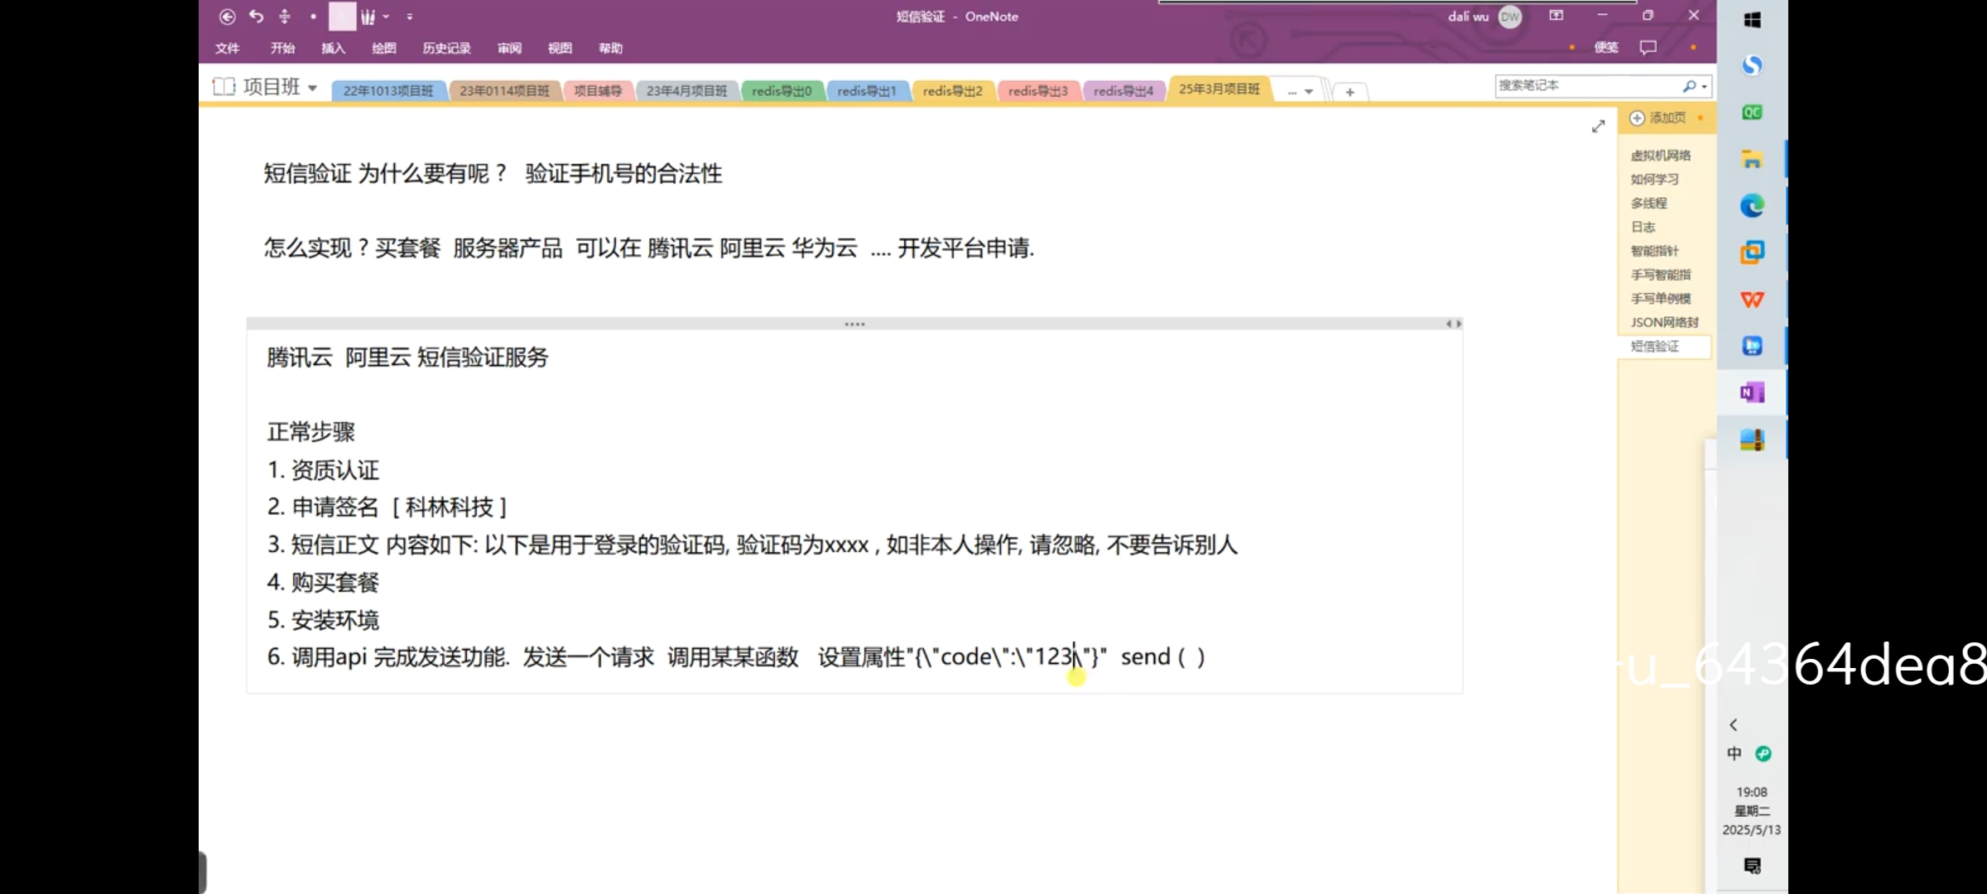1987x894 pixels.
Task: Switch to the redis导出2 section tab
Action: pyautogui.click(x=952, y=91)
